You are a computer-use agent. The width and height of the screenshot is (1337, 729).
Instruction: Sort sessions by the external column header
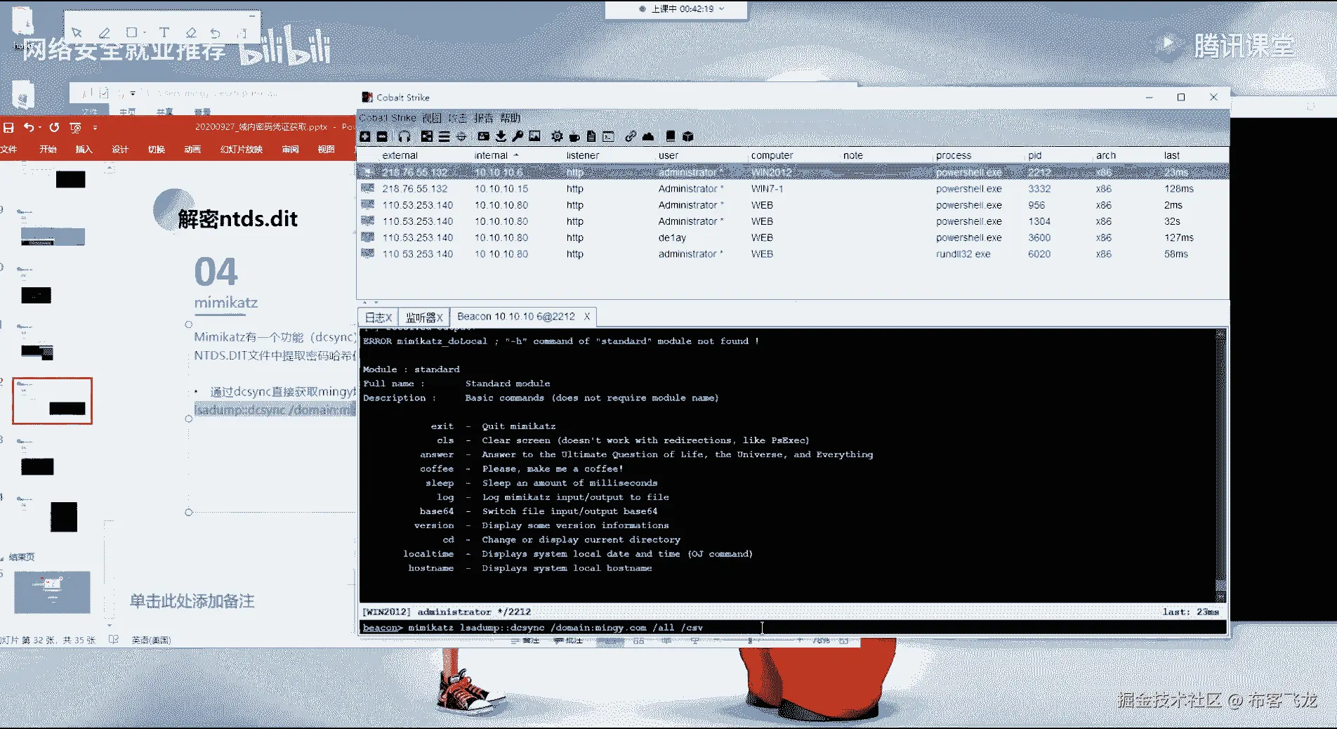[400, 155]
